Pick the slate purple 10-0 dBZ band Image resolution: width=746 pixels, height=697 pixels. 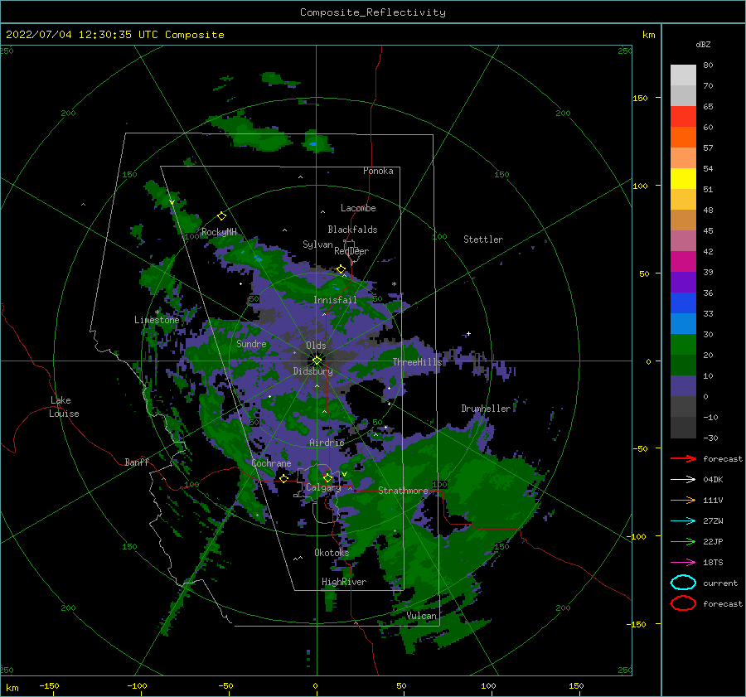(x=683, y=386)
